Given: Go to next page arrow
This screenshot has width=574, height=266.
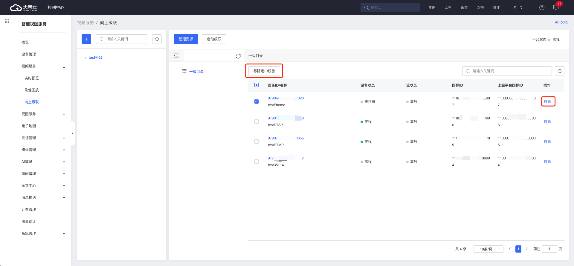Looking at the screenshot, I should pyautogui.click(x=527, y=249).
